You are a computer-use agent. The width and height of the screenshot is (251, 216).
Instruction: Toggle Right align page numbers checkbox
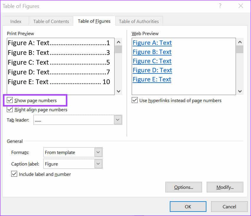pos(10,110)
